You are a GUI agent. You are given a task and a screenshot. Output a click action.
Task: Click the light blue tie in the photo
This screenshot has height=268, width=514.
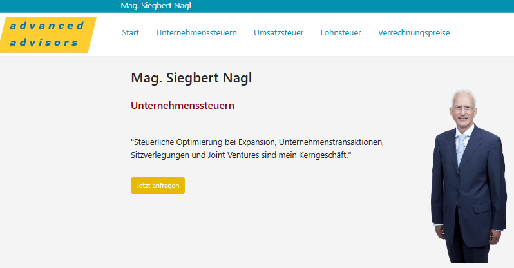(x=461, y=147)
